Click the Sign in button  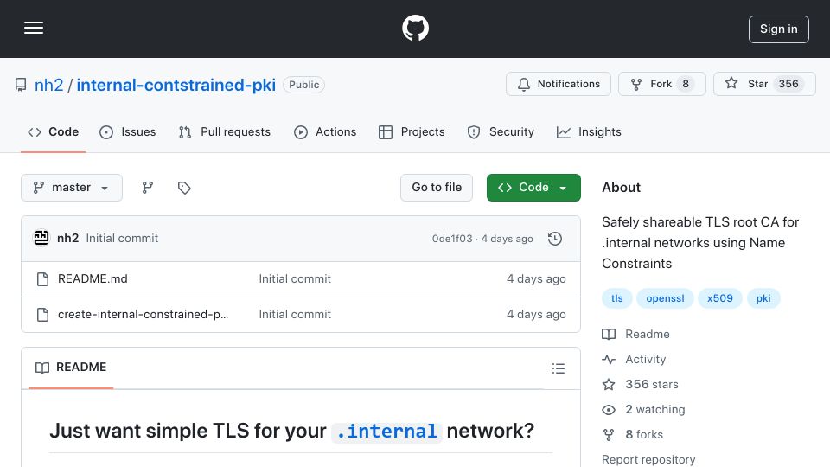(778, 29)
